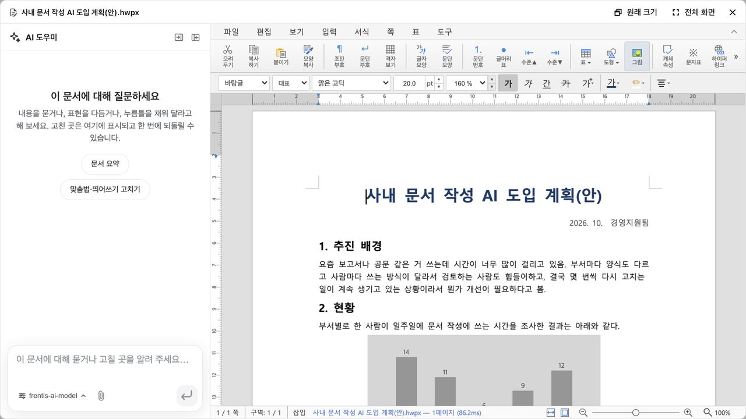Screen dimensions: 746x419
Task: Open the 표 (table) dropdown
Action: pyautogui.click(x=586, y=56)
